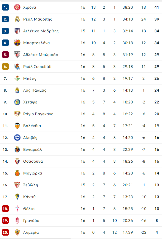This screenshot has width=162, height=239.
Task: Click the Betis crest icon
Action: 17,78
